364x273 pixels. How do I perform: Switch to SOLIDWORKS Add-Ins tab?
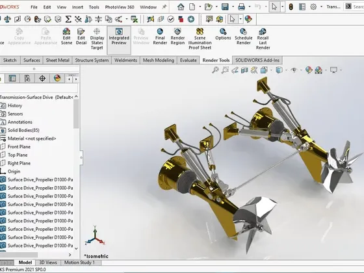257,60
